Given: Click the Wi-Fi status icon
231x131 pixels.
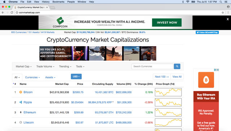Looking at the screenshot, I should [188, 2].
